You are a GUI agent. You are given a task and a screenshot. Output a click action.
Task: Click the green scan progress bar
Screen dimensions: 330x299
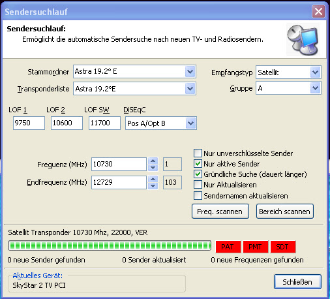pos(110,245)
